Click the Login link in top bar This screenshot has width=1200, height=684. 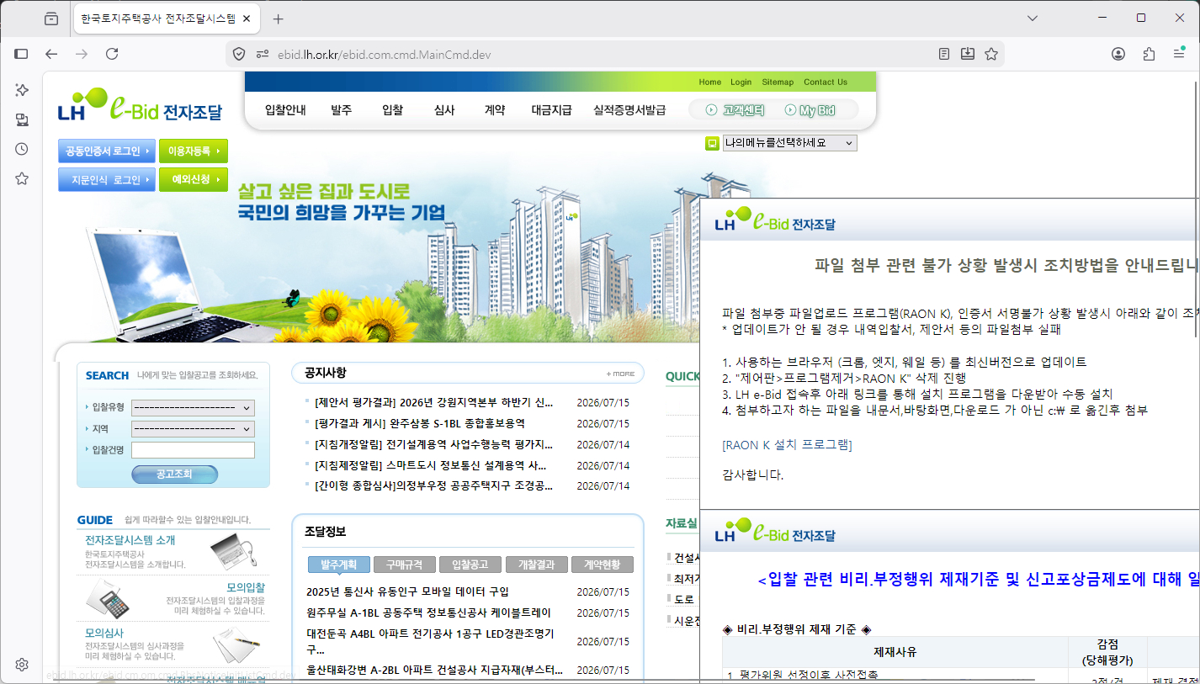(741, 82)
